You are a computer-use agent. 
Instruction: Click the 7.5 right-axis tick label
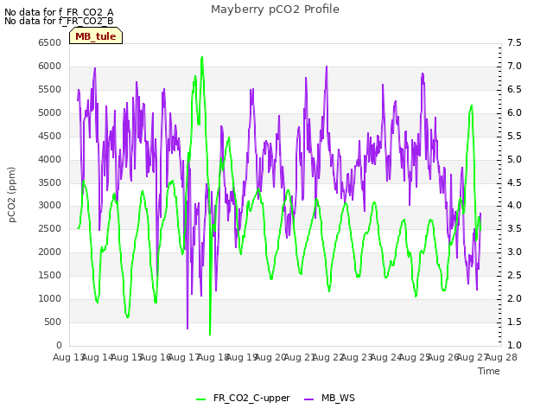[x=514, y=42]
